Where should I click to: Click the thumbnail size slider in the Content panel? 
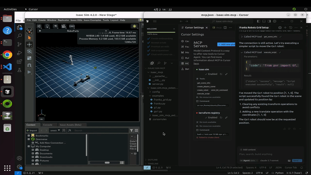pos(107,162)
